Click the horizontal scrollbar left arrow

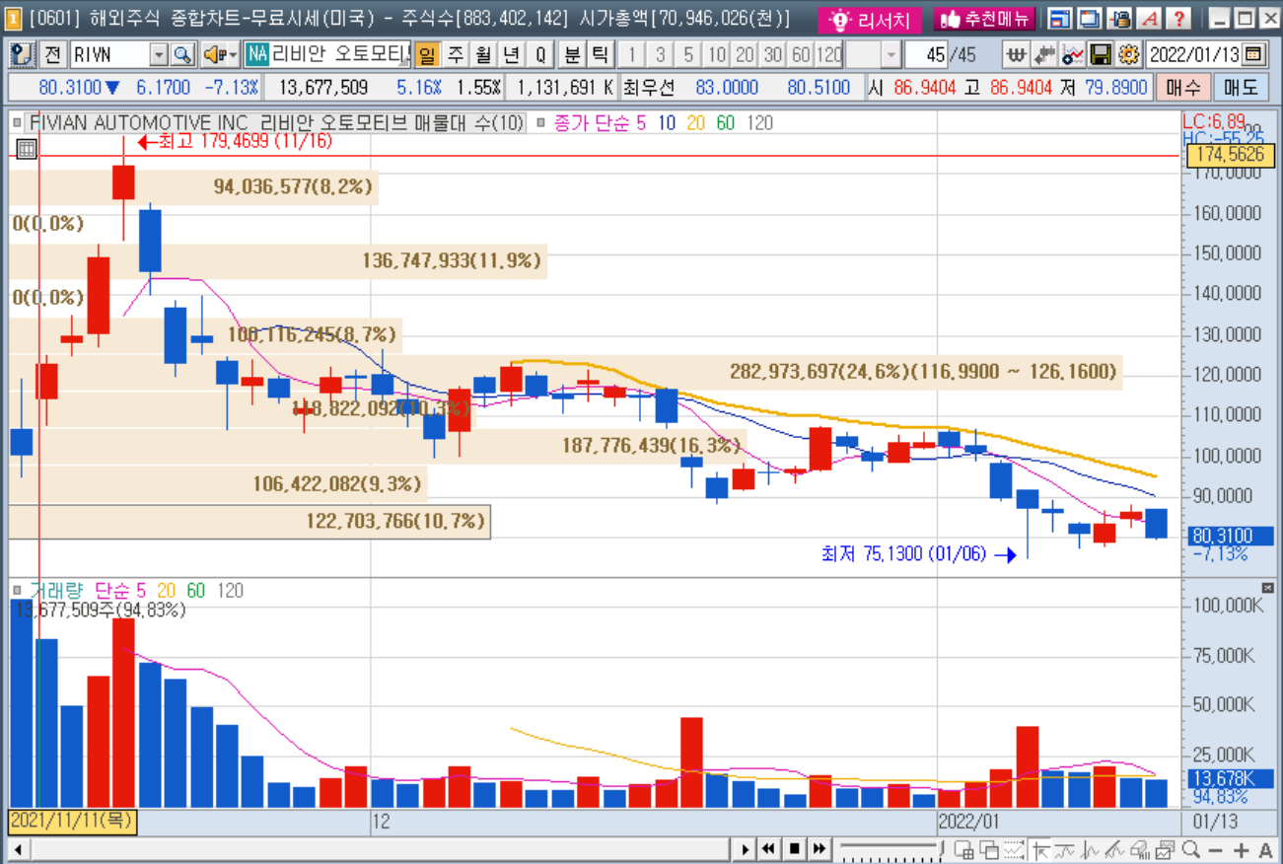coord(16,849)
